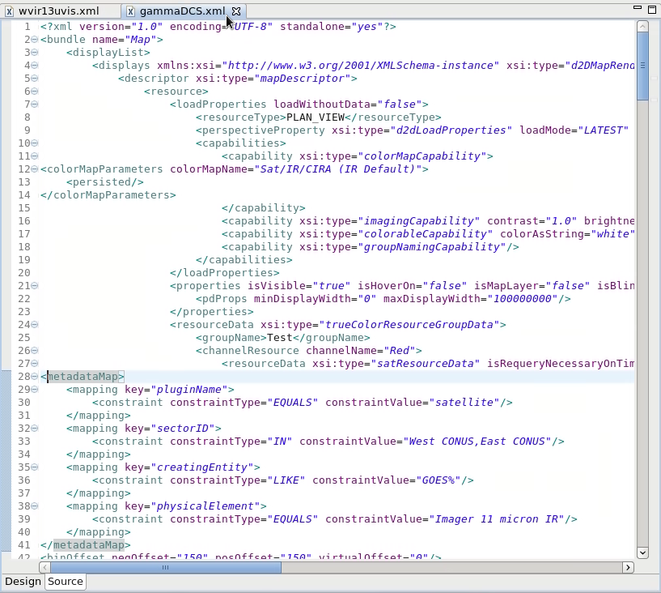The width and height of the screenshot is (661, 593).
Task: Click the "Imager 11 micron IR" value
Action: (497, 519)
